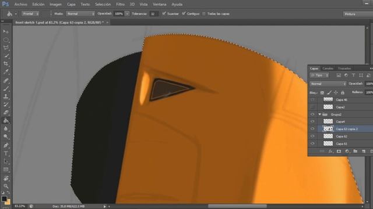The height and width of the screenshot is (209, 373).
Task: Open the Edición menu
Action: pyautogui.click(x=38, y=4)
